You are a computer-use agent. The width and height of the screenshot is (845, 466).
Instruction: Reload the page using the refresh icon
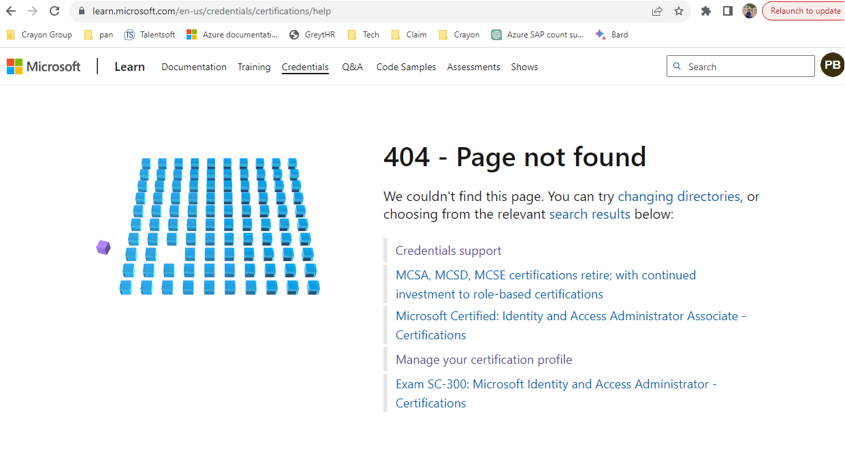[x=54, y=11]
